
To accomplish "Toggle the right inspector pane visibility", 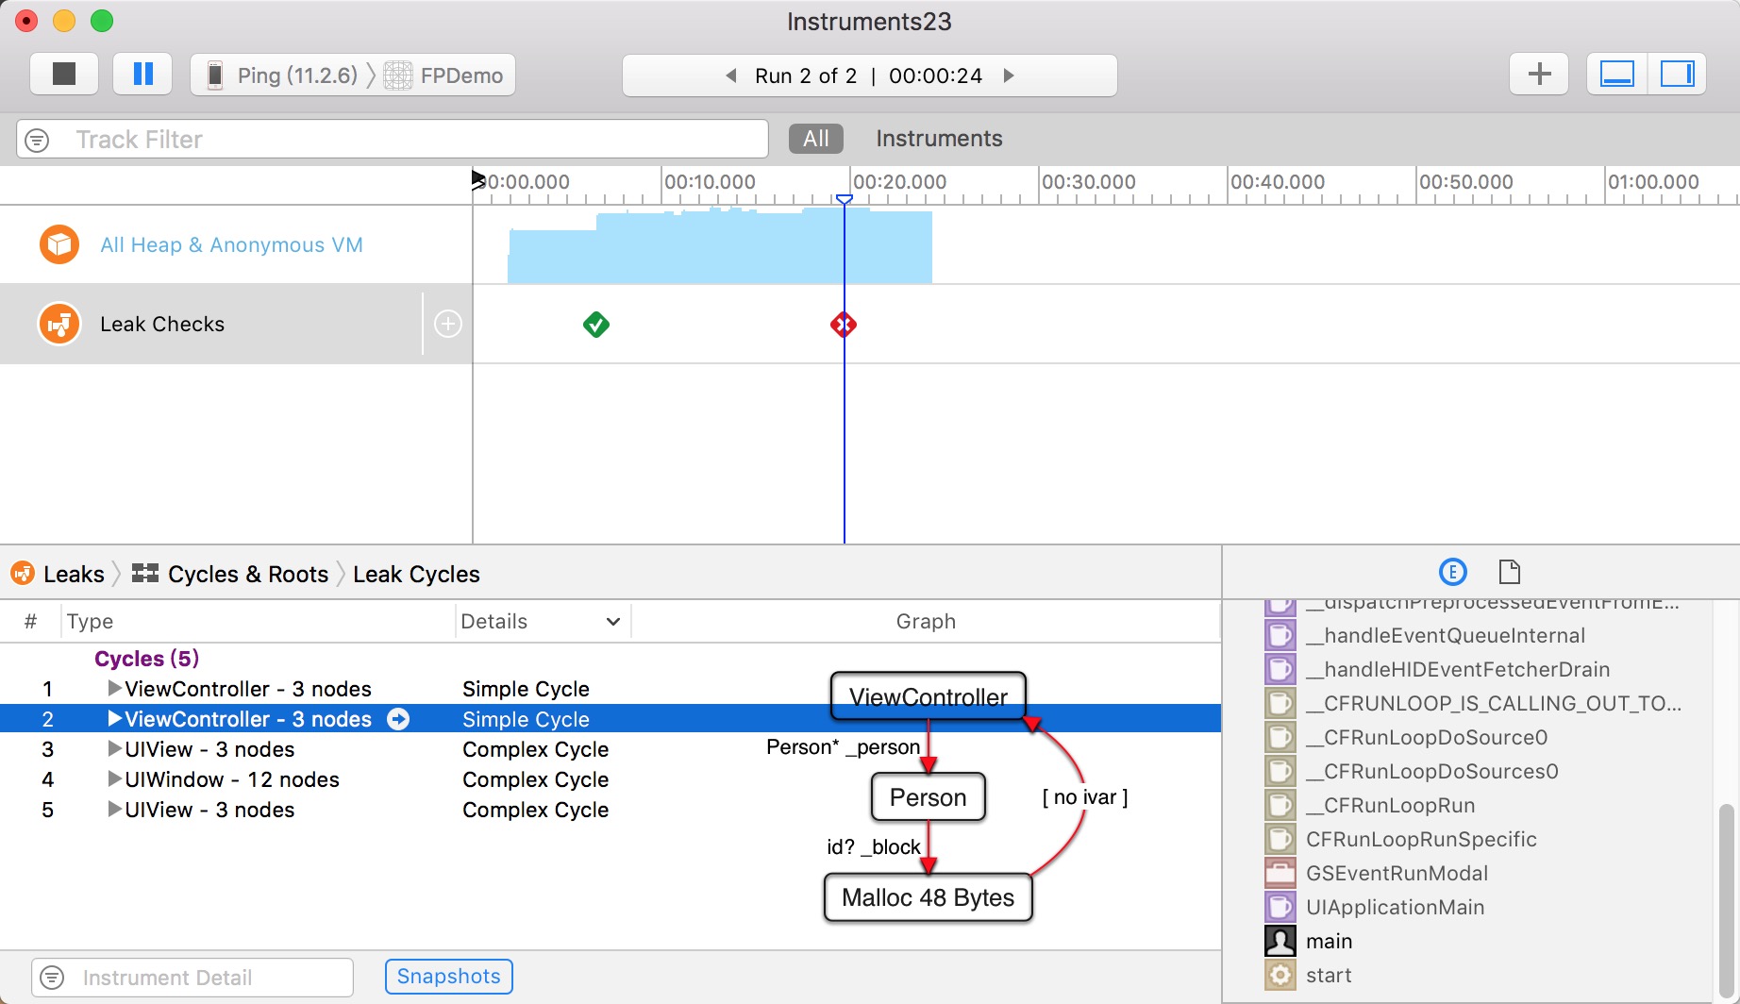I will [1677, 75].
